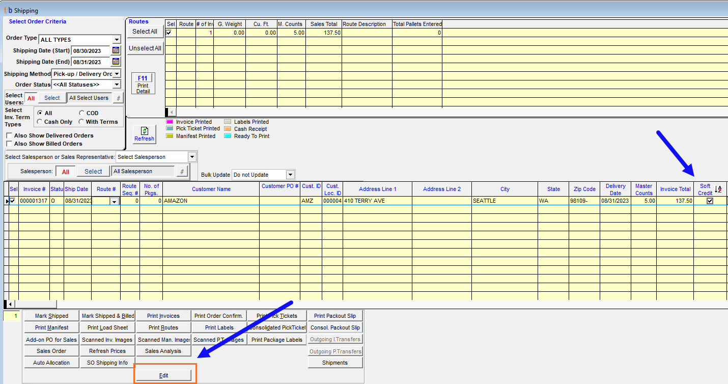The image size is (728, 384).
Task: Click the # button beside All Salesperson
Action: tap(182, 172)
